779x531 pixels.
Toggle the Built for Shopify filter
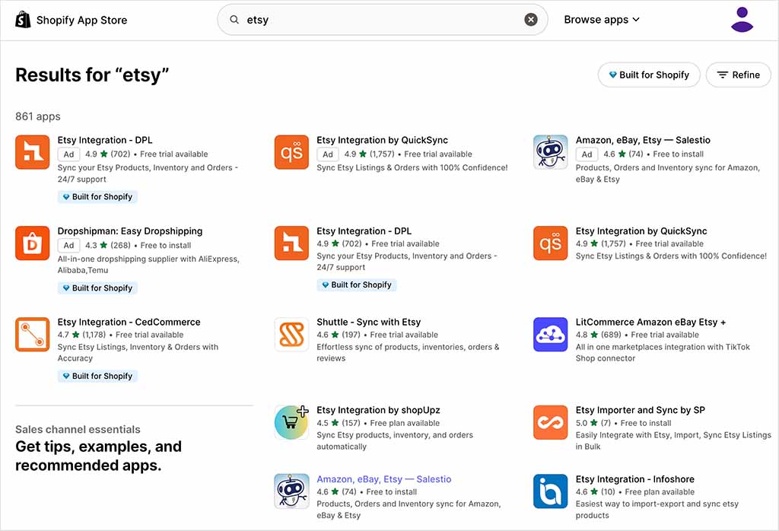pos(649,75)
